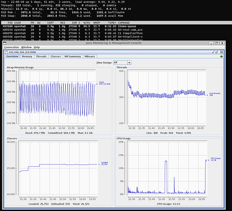Click the Threads chart area
Image resolution: width=232 pixels, height=211 pixels.
pos(167,97)
